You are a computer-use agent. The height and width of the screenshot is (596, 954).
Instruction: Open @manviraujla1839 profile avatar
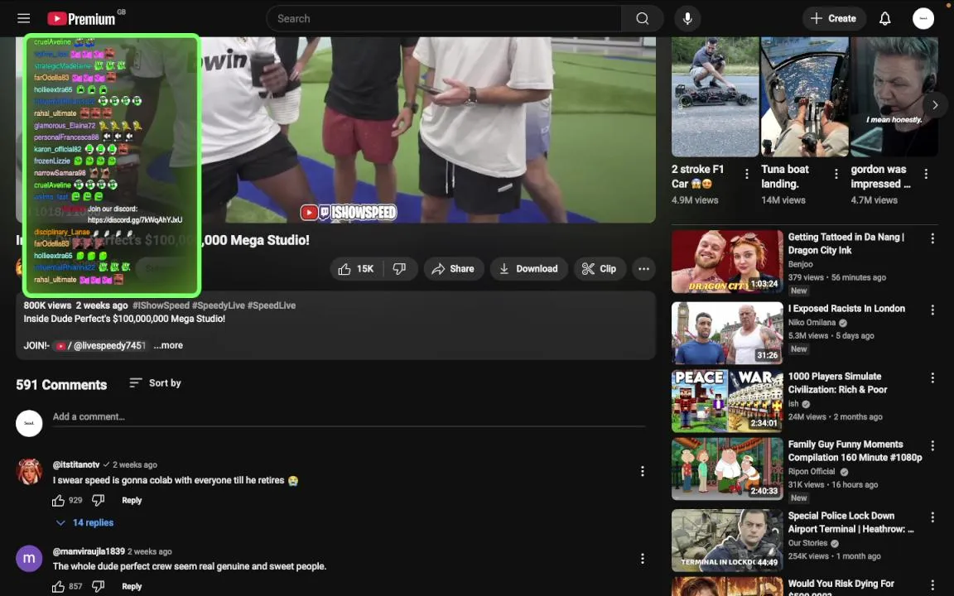(29, 558)
